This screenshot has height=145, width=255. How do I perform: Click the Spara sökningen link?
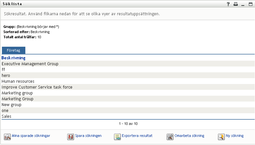tap(89, 136)
